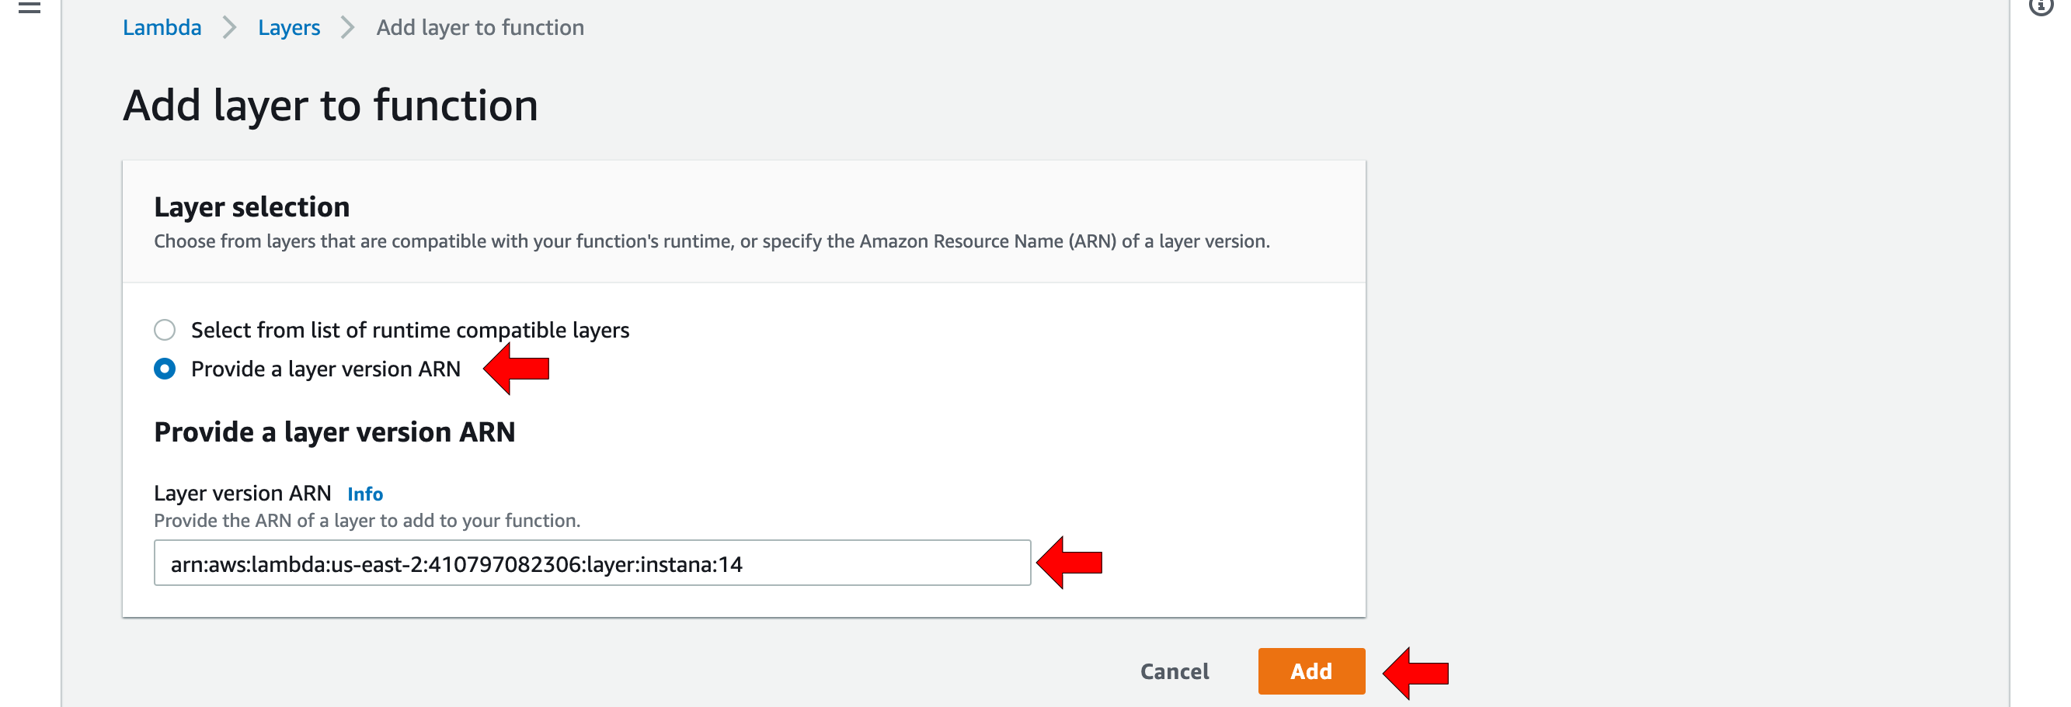Navigate to the Layers breadcrumb link
The image size is (2071, 707).
pos(289,28)
